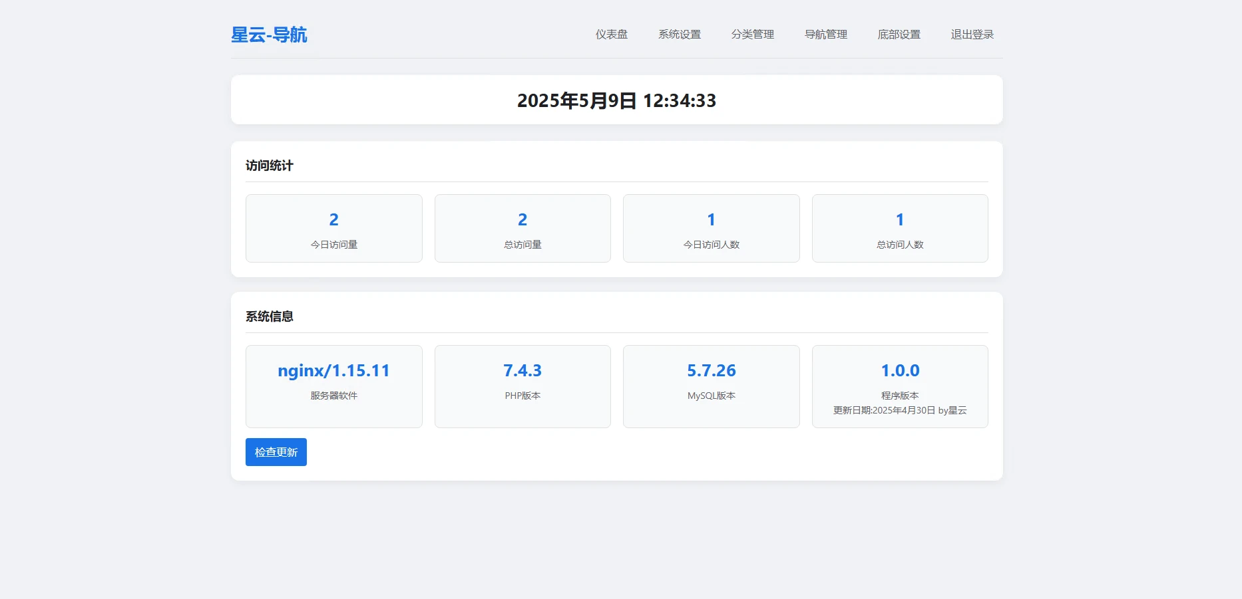
Task: Click the PHP版本 label
Action: tap(522, 396)
